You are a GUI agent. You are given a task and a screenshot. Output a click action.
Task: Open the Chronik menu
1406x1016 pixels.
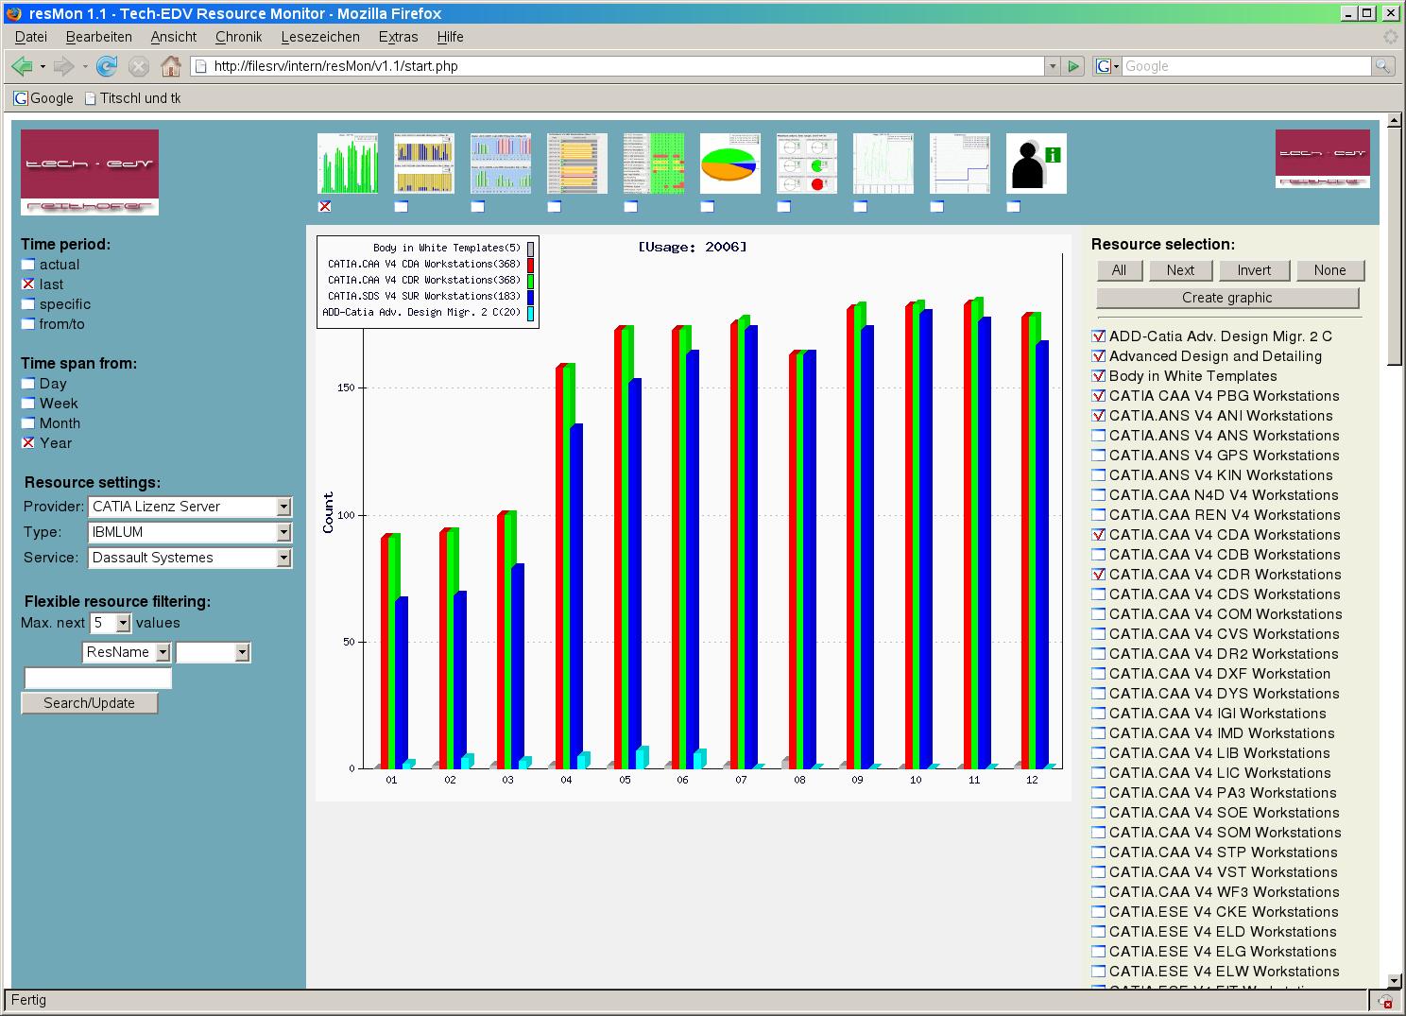pyautogui.click(x=239, y=37)
